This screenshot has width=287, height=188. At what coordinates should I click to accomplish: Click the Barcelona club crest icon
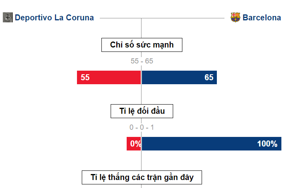pyautogui.click(x=235, y=17)
